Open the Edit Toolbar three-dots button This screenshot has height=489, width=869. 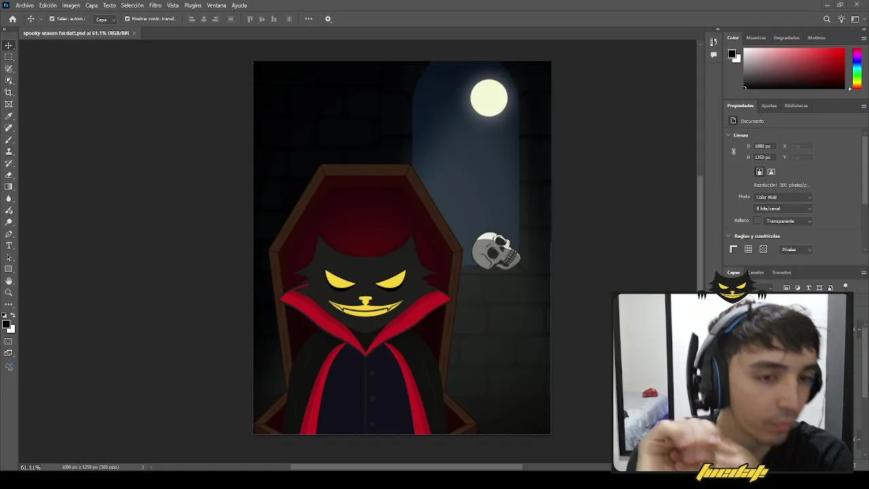click(9, 304)
